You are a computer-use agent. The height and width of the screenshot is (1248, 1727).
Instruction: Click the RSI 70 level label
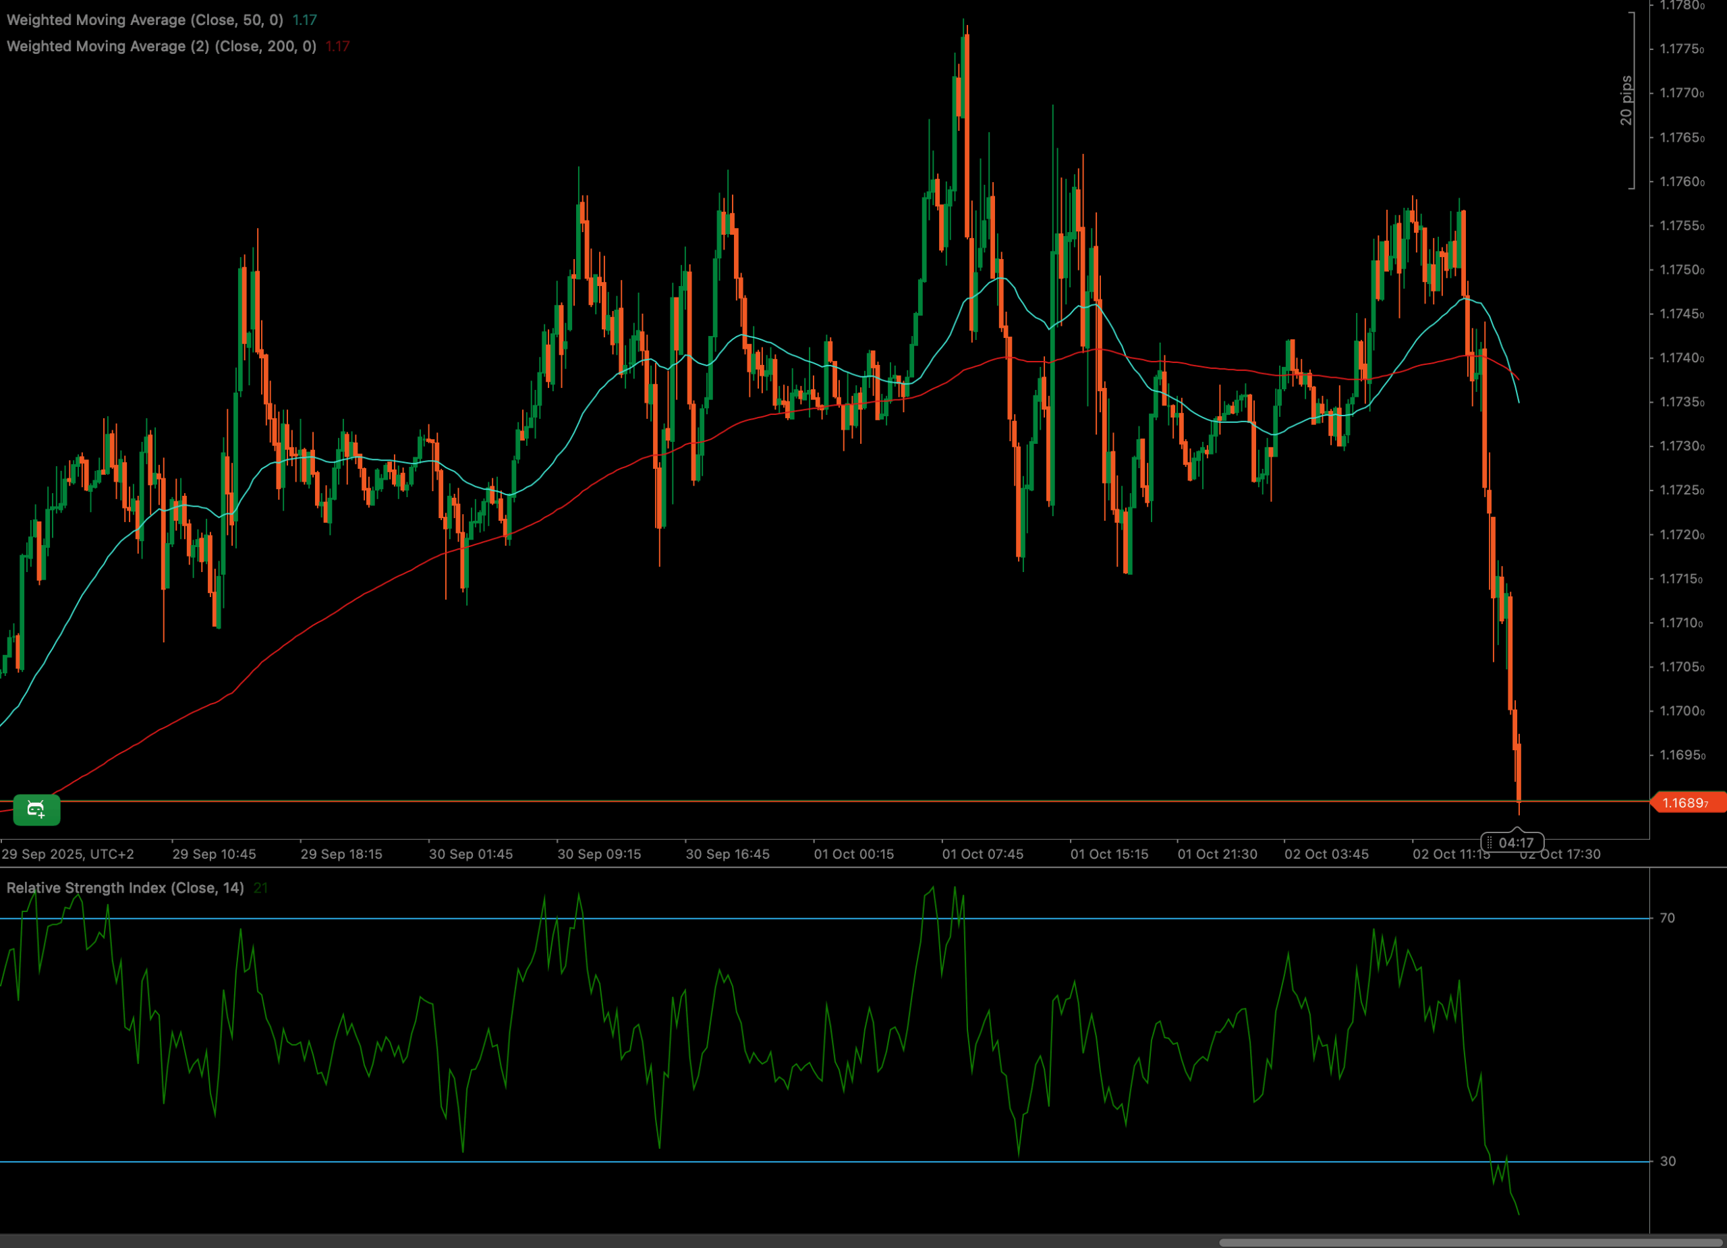1667,918
